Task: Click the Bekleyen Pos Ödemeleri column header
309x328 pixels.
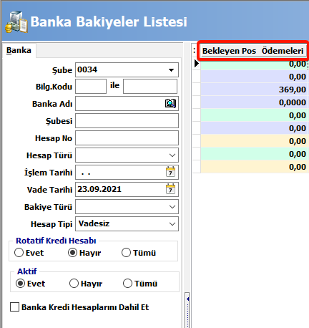Action: (253, 51)
